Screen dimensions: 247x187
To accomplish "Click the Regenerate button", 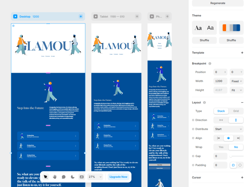I will click(218, 3).
